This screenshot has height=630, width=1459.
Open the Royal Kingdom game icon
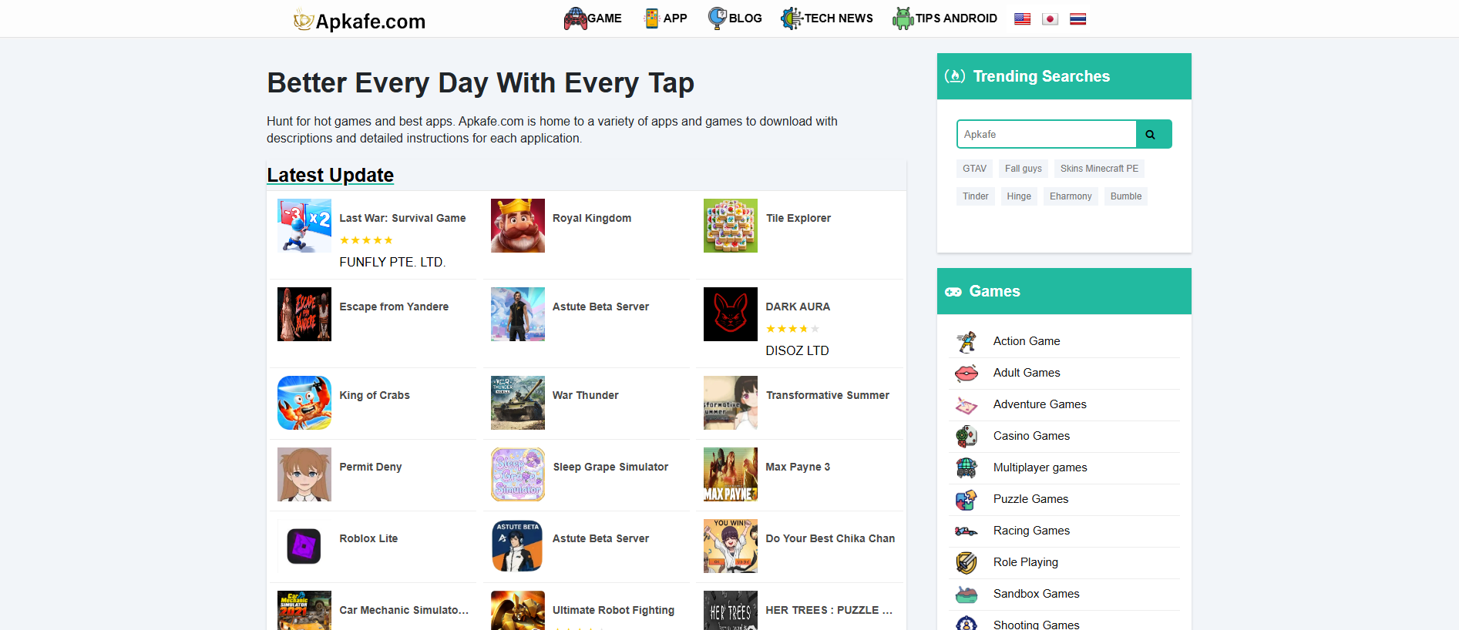pyautogui.click(x=518, y=226)
